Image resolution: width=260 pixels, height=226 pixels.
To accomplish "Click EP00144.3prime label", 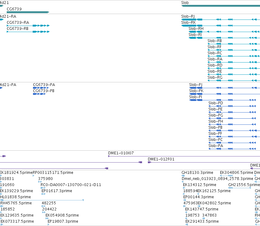I will [199, 197].
